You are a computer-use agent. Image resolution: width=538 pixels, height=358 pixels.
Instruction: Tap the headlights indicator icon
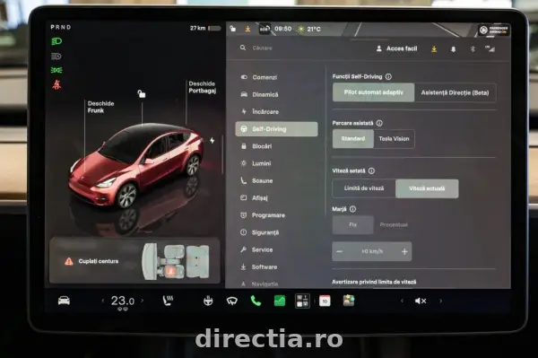point(56,41)
